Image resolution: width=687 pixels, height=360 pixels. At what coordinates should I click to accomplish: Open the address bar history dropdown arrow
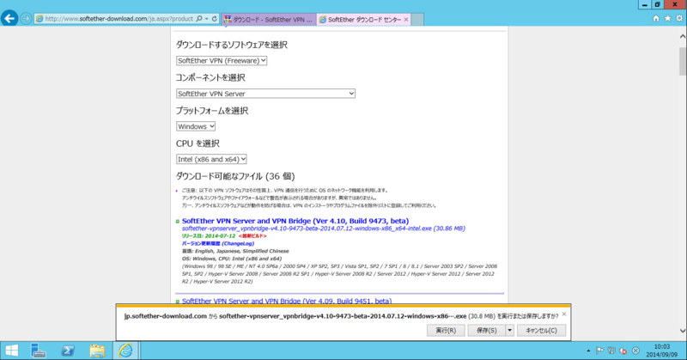[x=206, y=19]
